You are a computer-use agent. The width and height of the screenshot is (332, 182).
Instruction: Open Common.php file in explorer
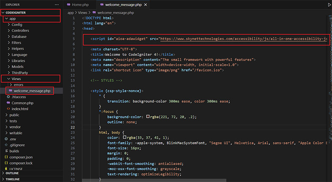tap(22, 103)
